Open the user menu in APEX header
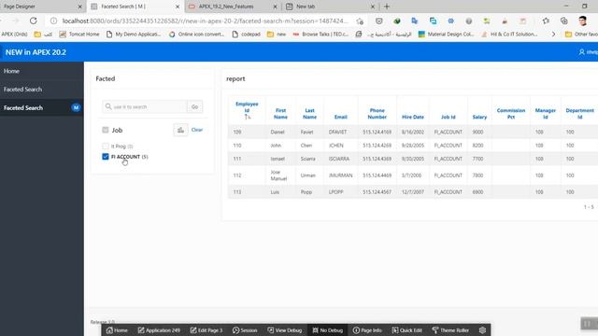Viewport: 598px width, 336px height. click(x=588, y=52)
